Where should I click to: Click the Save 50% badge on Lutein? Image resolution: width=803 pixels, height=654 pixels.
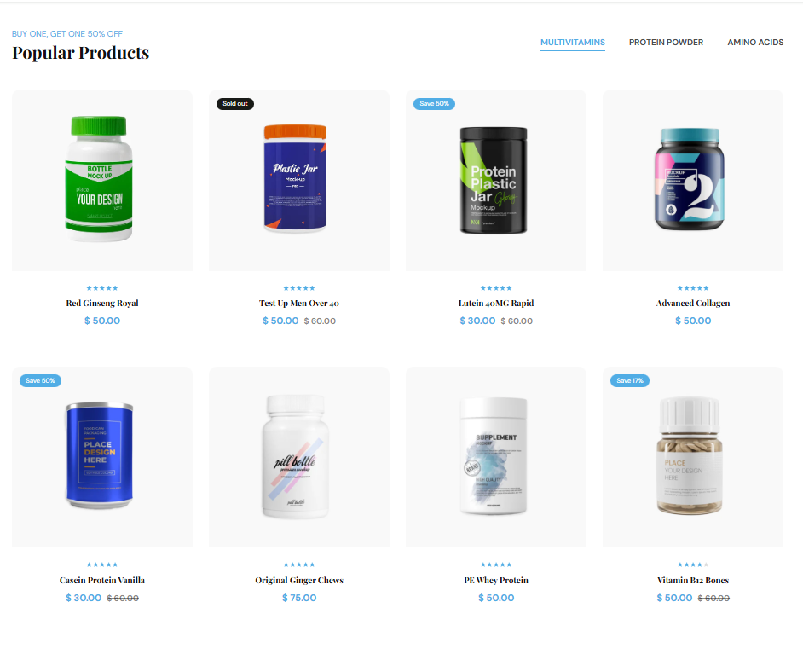pyautogui.click(x=434, y=103)
